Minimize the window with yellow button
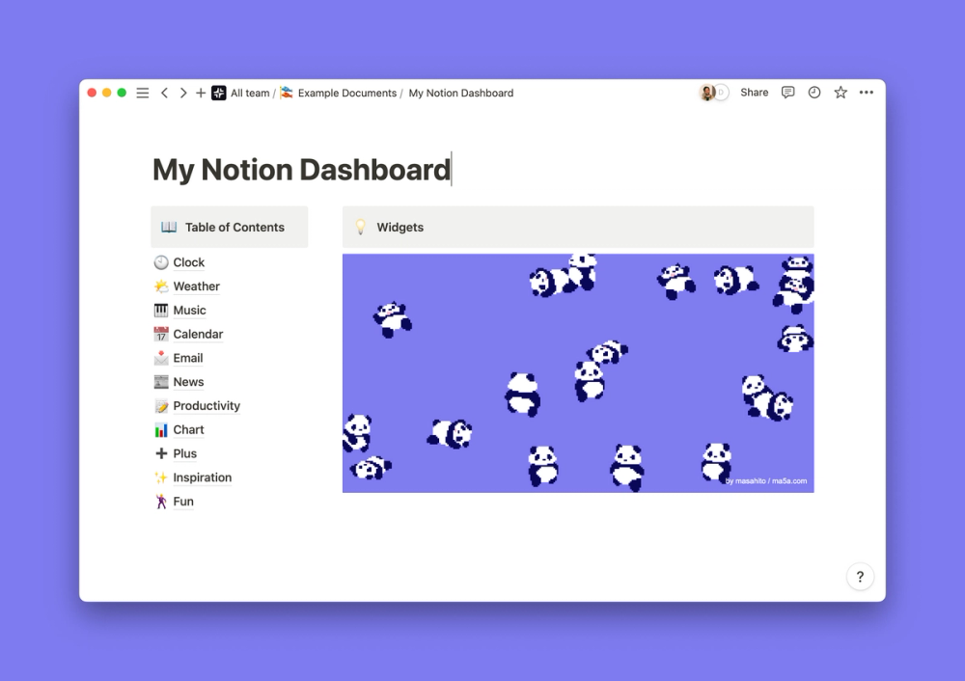Screen dimensions: 965x681 106,93
